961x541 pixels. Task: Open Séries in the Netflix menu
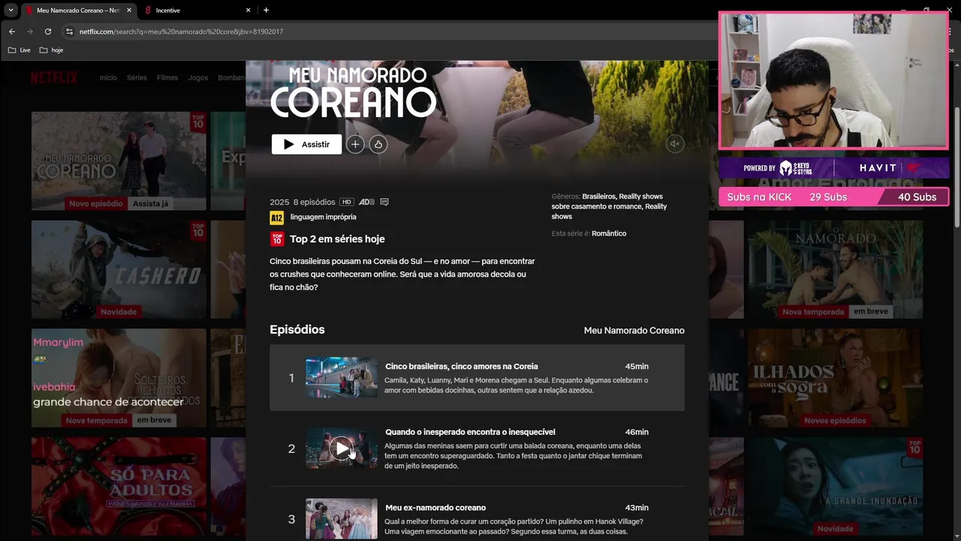tap(137, 77)
